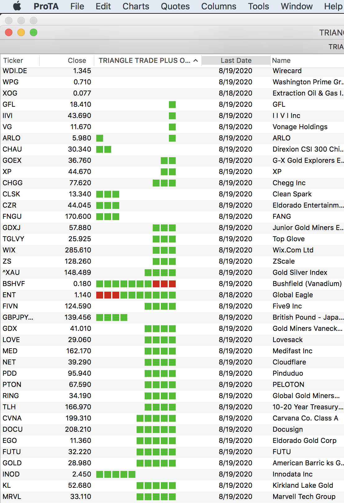344x503 pixels.
Task: Click the Last Date column header
Action: coord(236,60)
